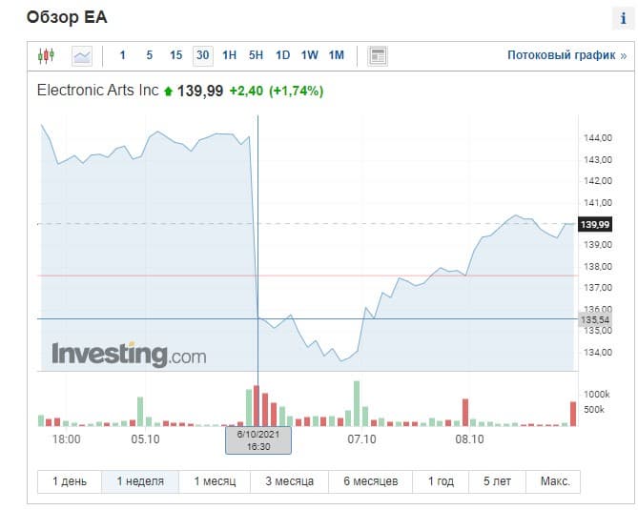Select the 1H interval
The height and width of the screenshot is (510, 638).
229,55
